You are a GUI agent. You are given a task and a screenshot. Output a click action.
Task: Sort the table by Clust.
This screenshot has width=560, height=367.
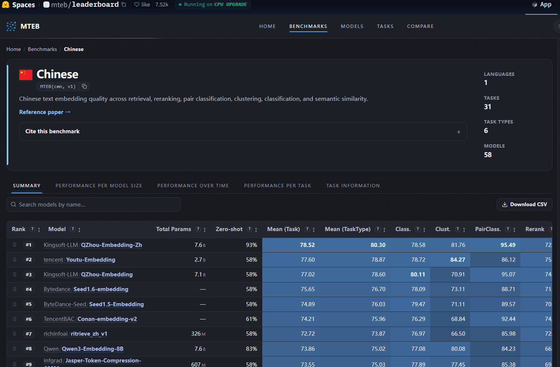coord(464,230)
